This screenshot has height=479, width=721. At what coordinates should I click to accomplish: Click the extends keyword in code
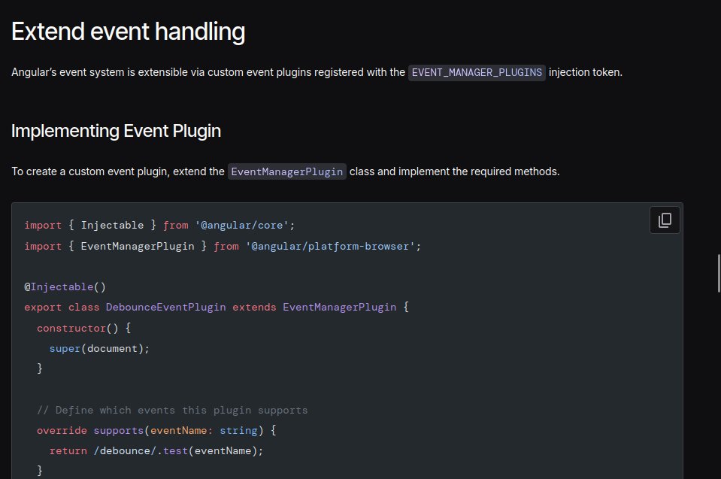click(254, 307)
